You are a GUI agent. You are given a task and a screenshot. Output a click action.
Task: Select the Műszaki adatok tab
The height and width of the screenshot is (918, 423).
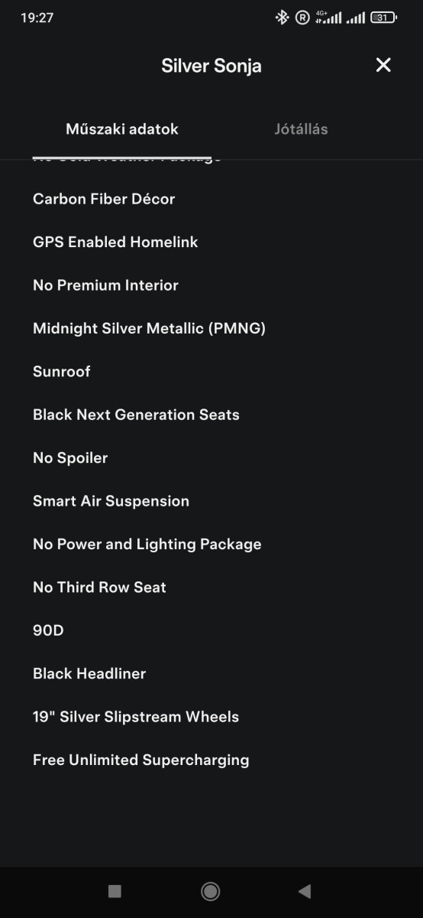(122, 129)
